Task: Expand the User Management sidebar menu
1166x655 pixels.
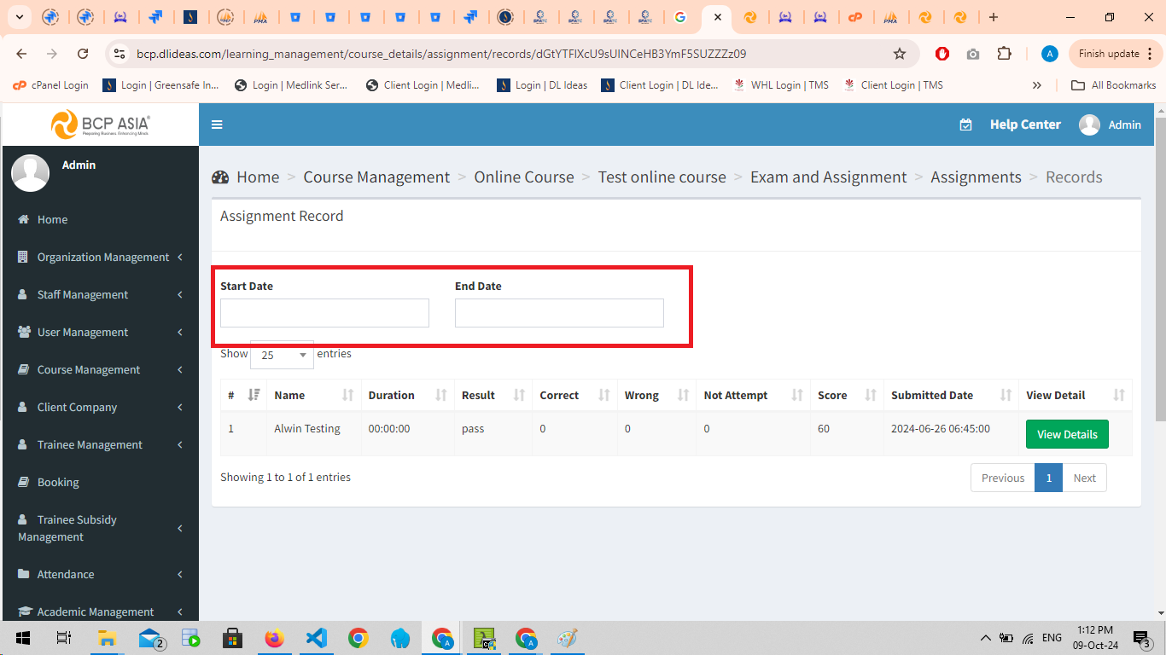Action: (x=100, y=332)
